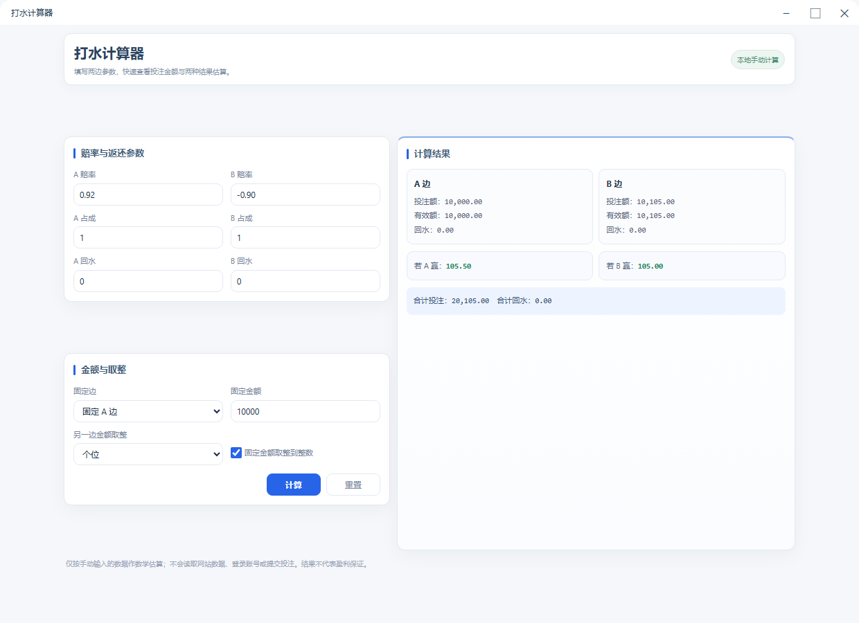Click the 若 B 赢 result 105.00
The width and height of the screenshot is (859, 623).
tap(650, 266)
